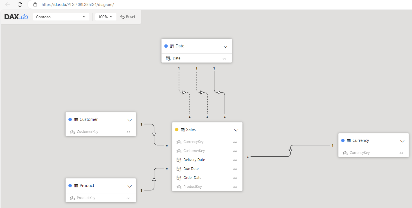Viewport: 412px width, 208px height.
Task: Click the calendar icon beside Delivery Date
Action: pos(179,160)
